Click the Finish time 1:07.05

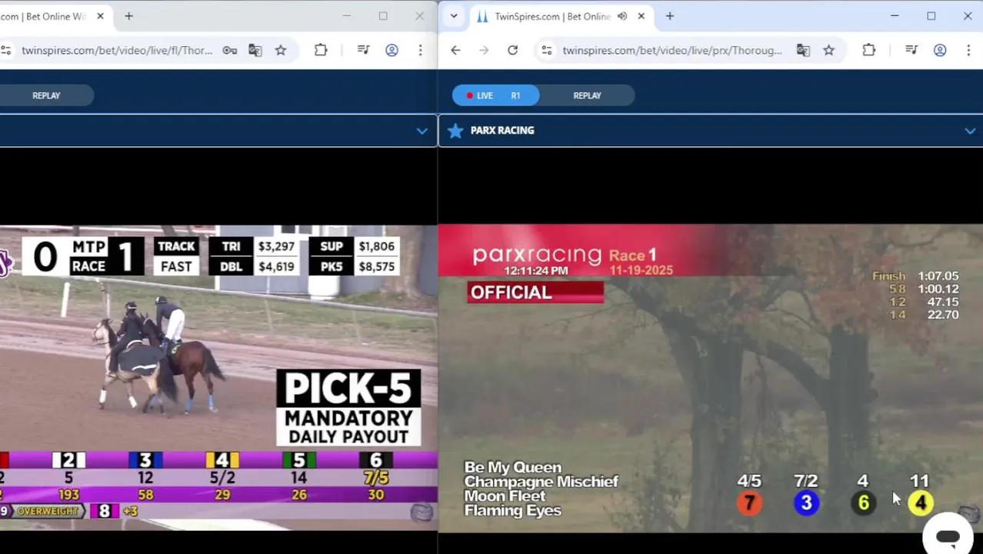point(938,275)
